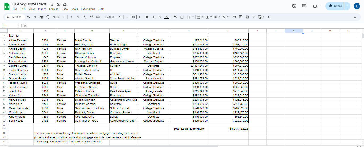
Task: Open the 90% zoom dropdown
Action: pos(59,17)
